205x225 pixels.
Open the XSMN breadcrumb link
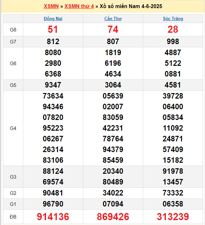point(51,6)
